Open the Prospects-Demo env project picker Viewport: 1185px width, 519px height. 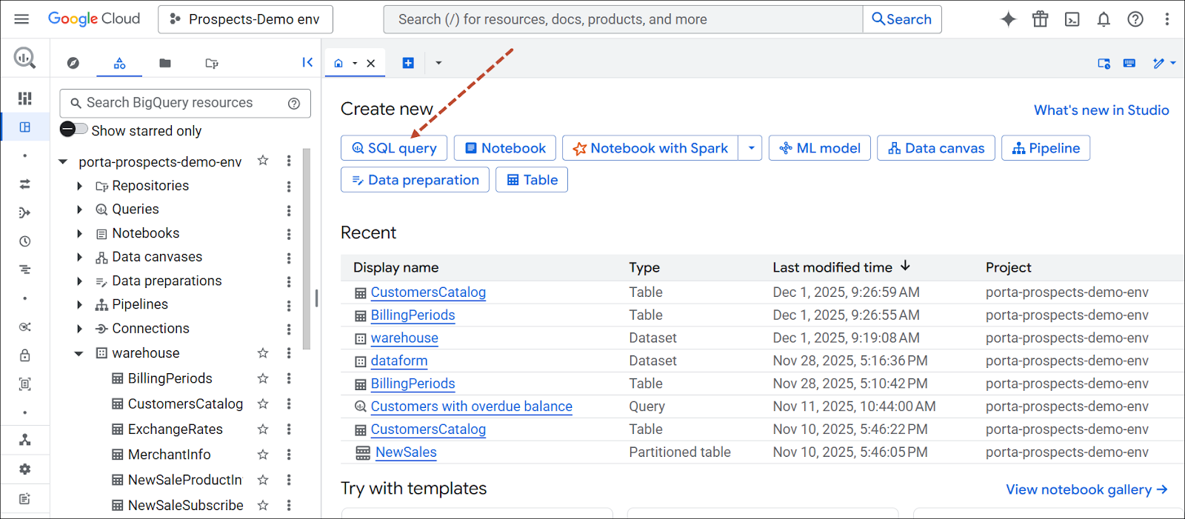[x=245, y=19]
